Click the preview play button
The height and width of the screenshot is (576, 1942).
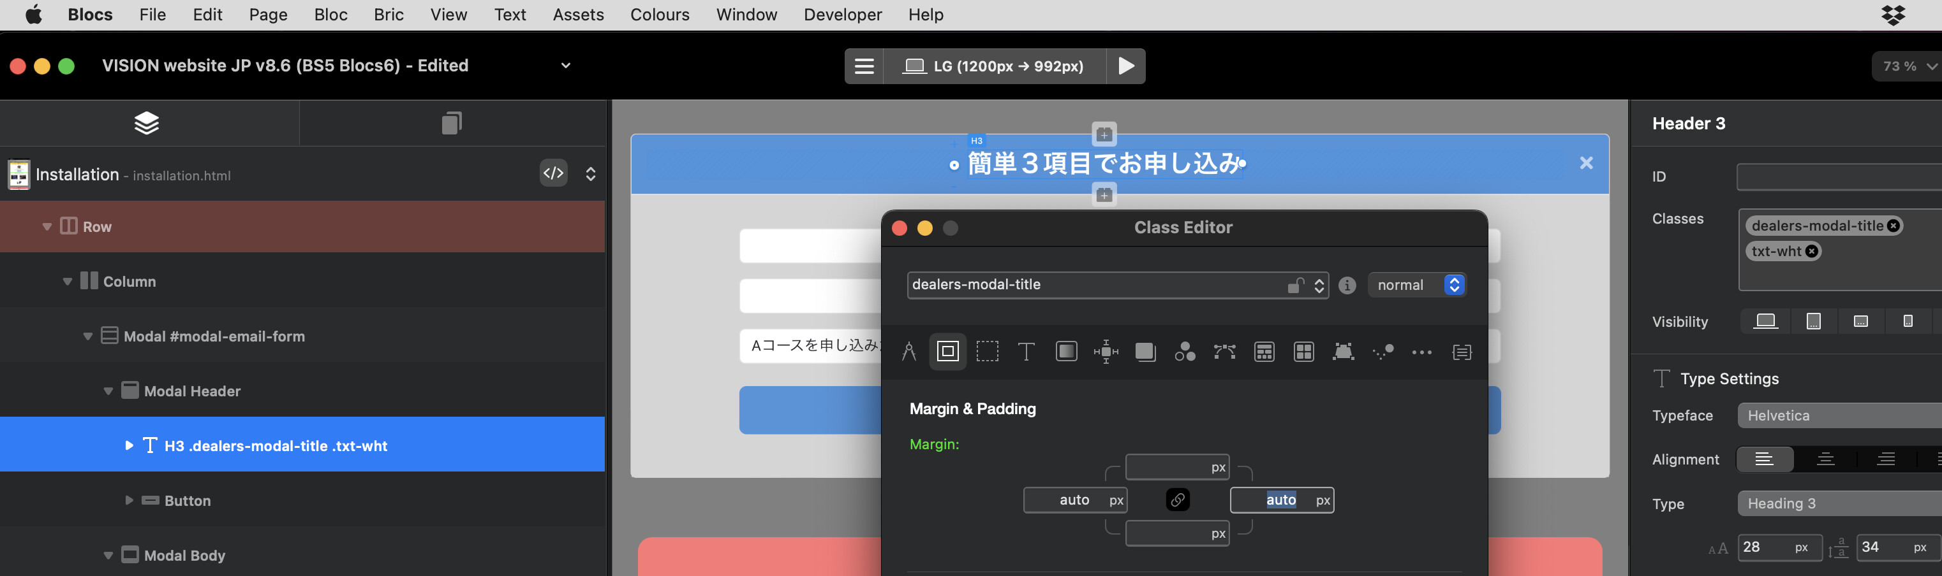1125,66
